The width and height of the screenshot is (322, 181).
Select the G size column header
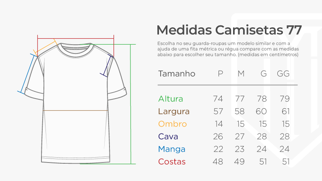(x=264, y=74)
